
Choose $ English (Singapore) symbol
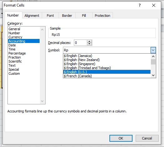tap(107, 64)
